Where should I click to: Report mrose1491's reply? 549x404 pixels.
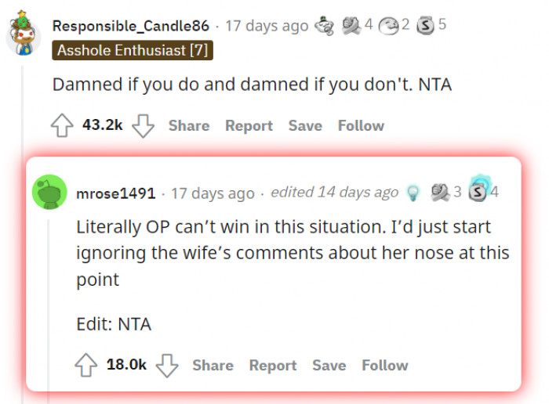point(272,365)
